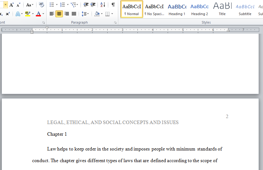Click the Multilevel List icon
263x170 pixels.
pos(74,5)
